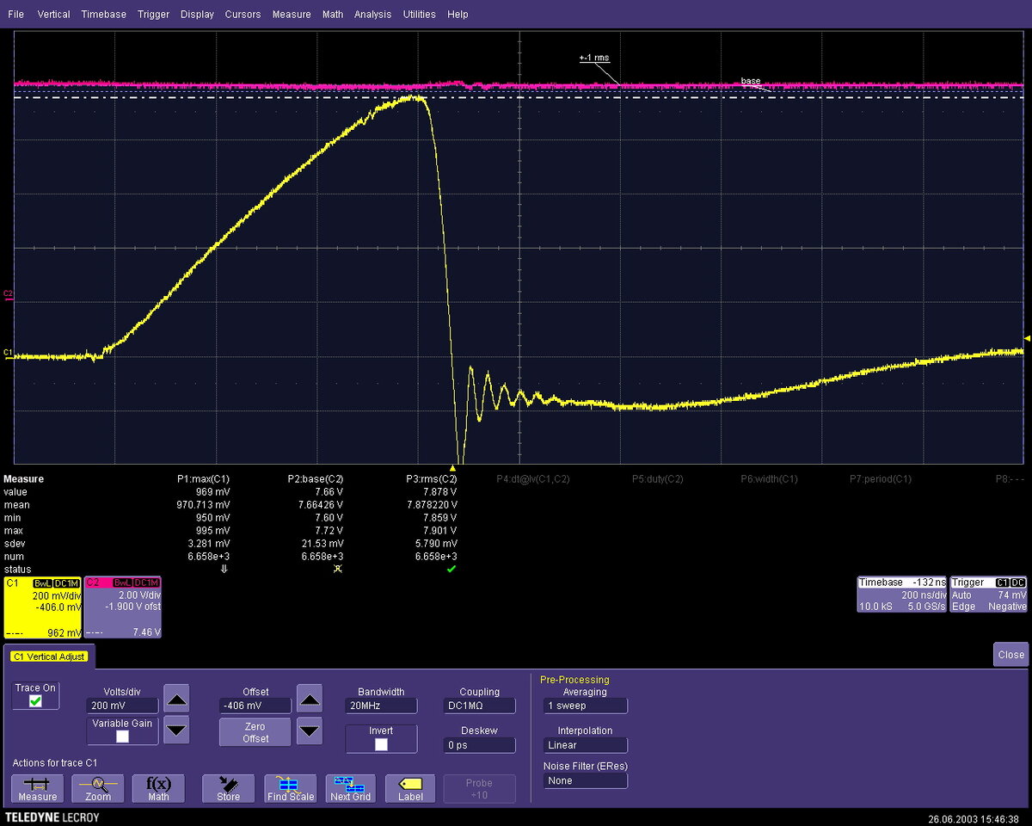Click the Zero Offset button
Image resolution: width=1032 pixels, height=826 pixels.
(x=255, y=732)
